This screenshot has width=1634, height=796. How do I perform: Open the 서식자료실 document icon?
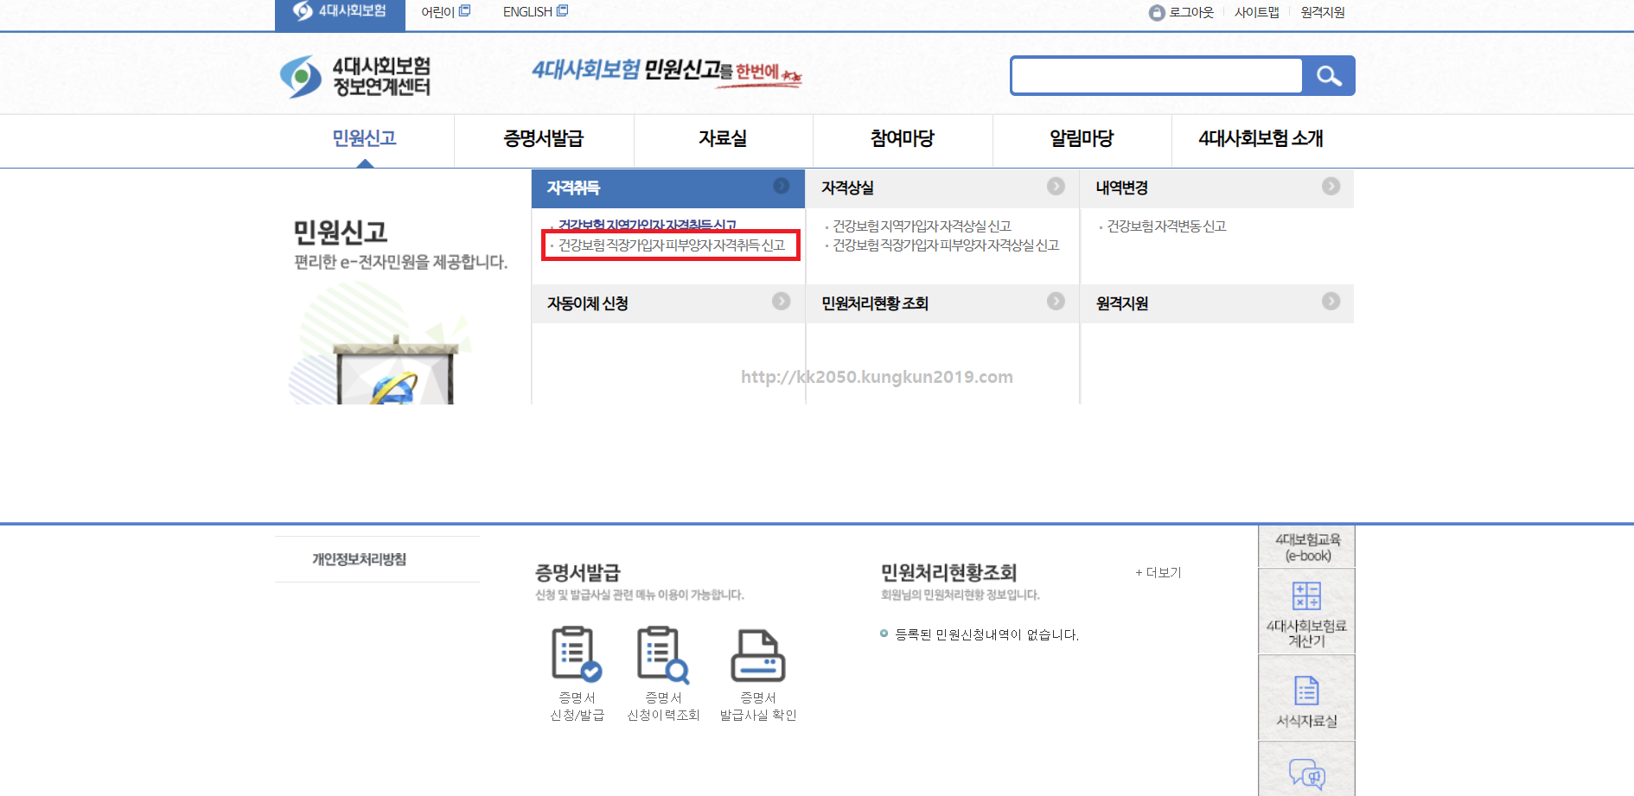click(x=1305, y=691)
